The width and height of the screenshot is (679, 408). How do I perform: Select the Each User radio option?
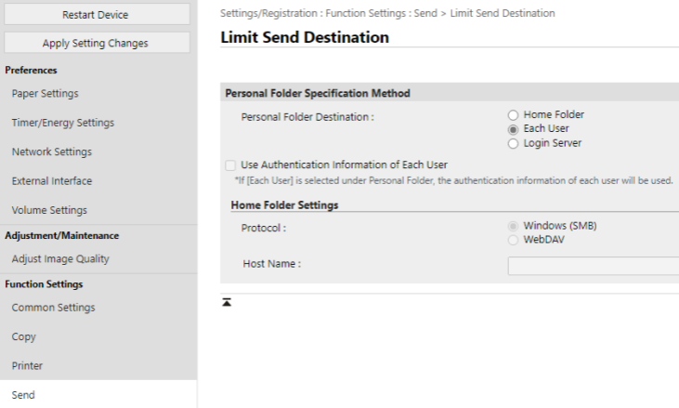point(512,129)
